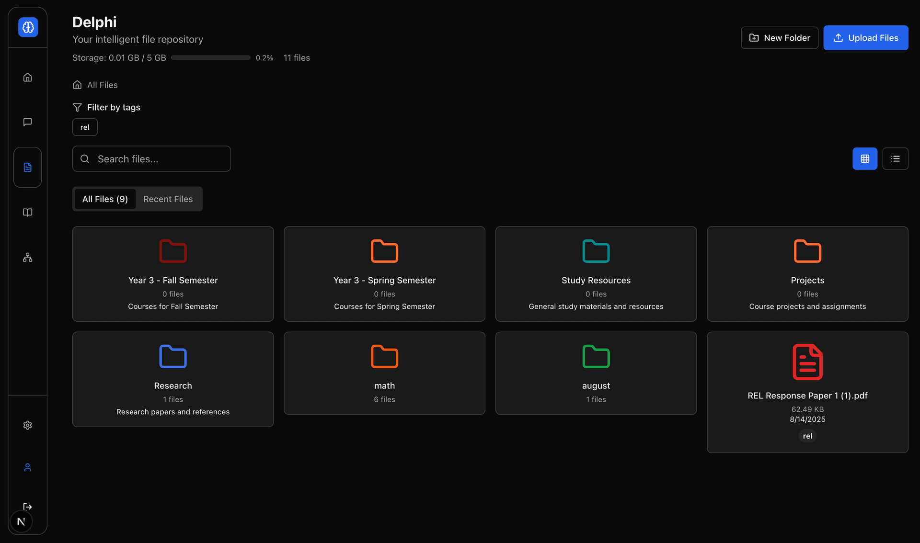The height and width of the screenshot is (543, 920).
Task: Select the All Files (9) tab
Action: click(105, 199)
